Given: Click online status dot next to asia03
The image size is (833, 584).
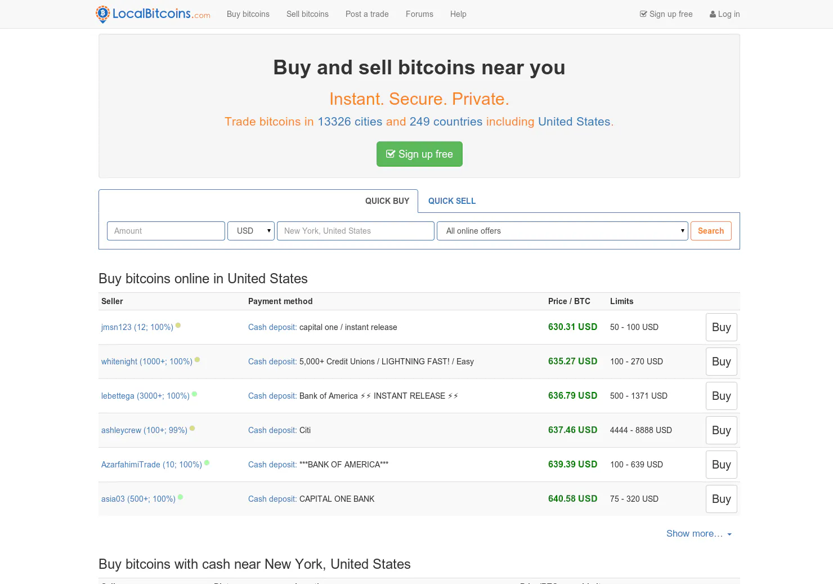Looking at the screenshot, I should click(180, 497).
